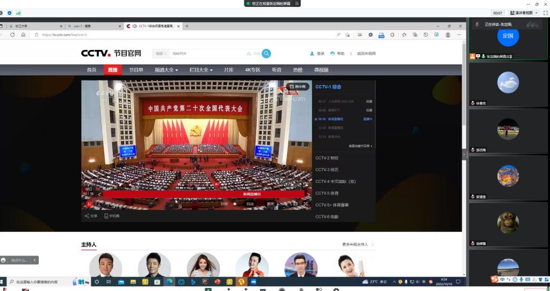The image size is (550, 291).
Task: Open the 登录 login link
Action: pos(317,54)
